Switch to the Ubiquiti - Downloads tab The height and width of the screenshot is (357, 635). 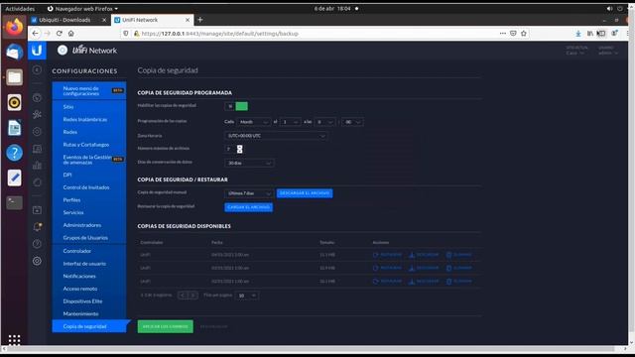(x=68, y=20)
